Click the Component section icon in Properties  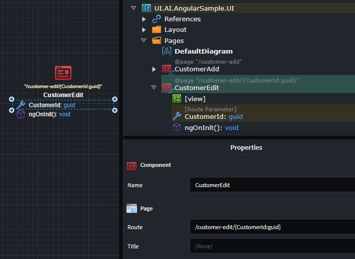(131, 165)
